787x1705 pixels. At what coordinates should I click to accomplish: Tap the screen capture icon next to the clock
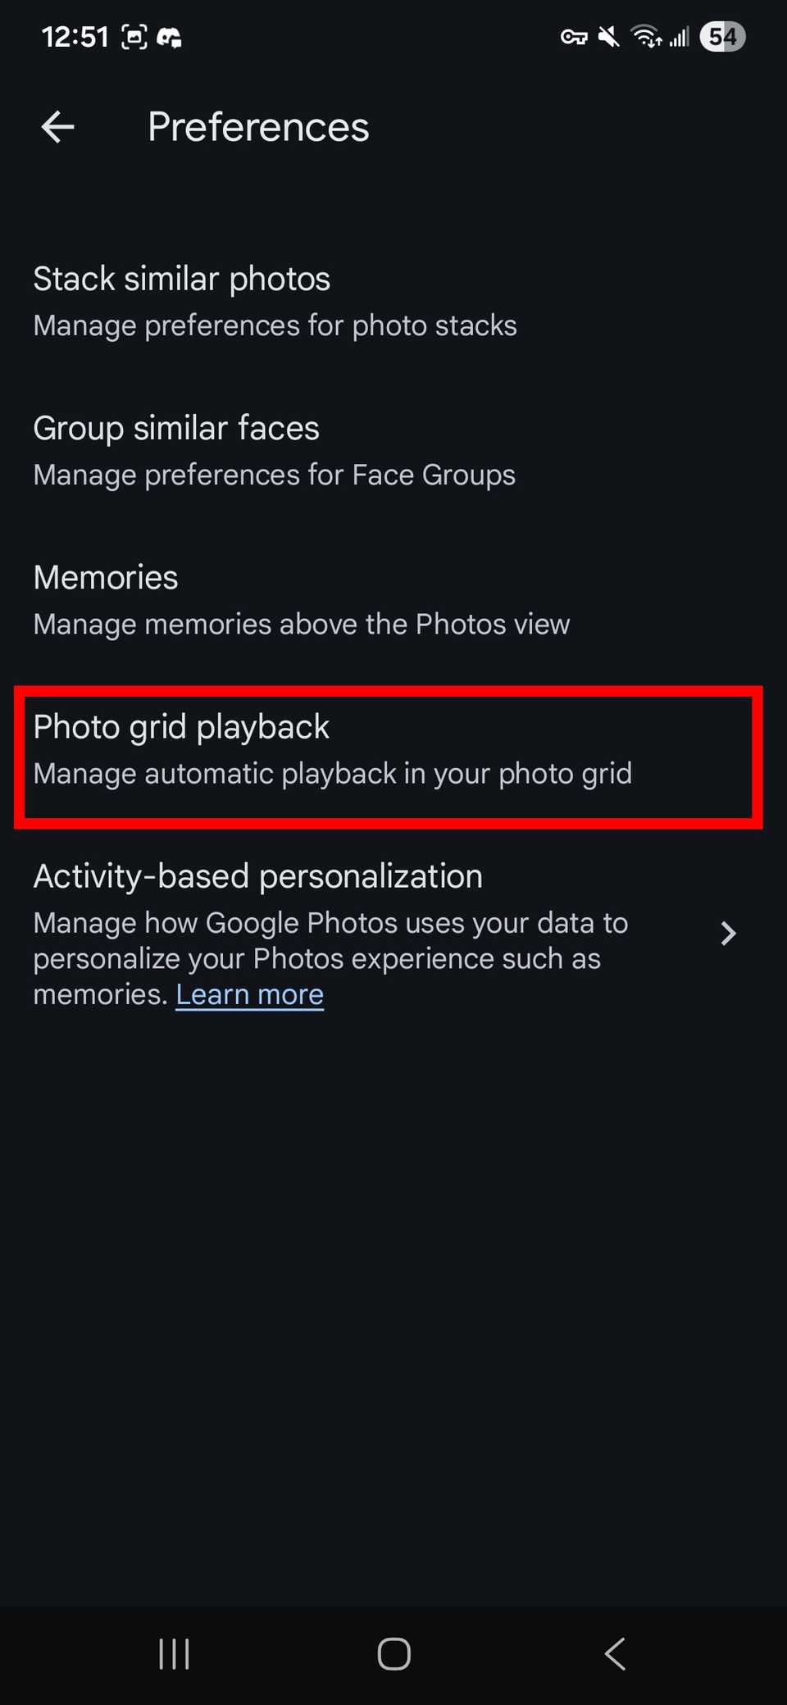(x=134, y=36)
